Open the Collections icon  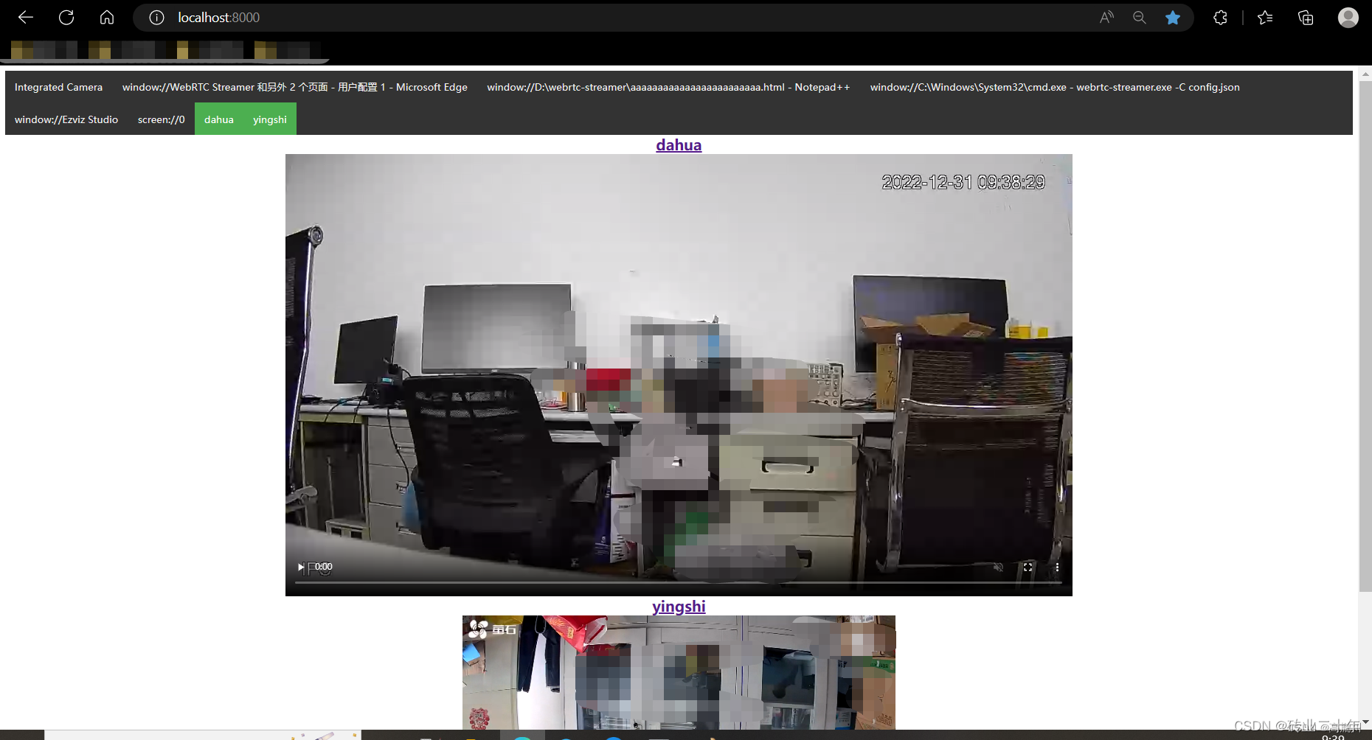coord(1306,18)
